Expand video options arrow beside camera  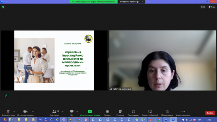tap(33, 111)
